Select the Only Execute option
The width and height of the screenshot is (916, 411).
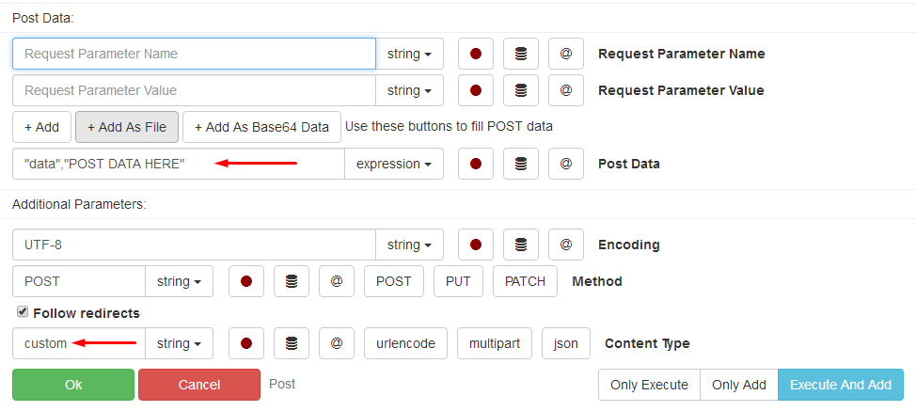649,385
